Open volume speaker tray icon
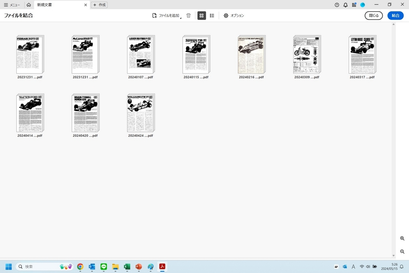The height and width of the screenshot is (273, 409). tap(368, 267)
